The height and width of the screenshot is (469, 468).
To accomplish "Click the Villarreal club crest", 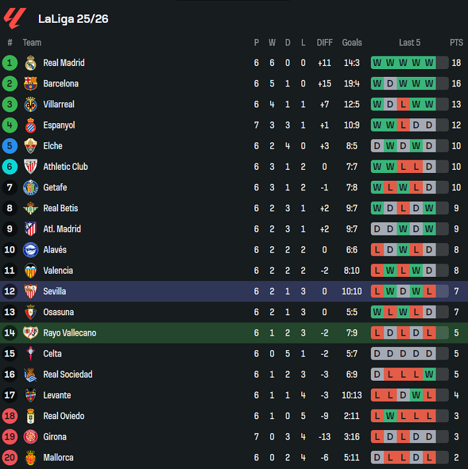I will click(31, 104).
